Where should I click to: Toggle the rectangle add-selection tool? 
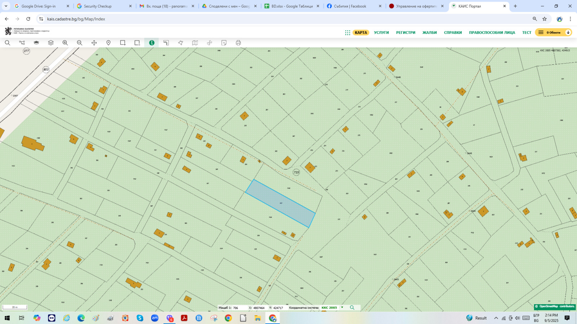click(x=123, y=43)
